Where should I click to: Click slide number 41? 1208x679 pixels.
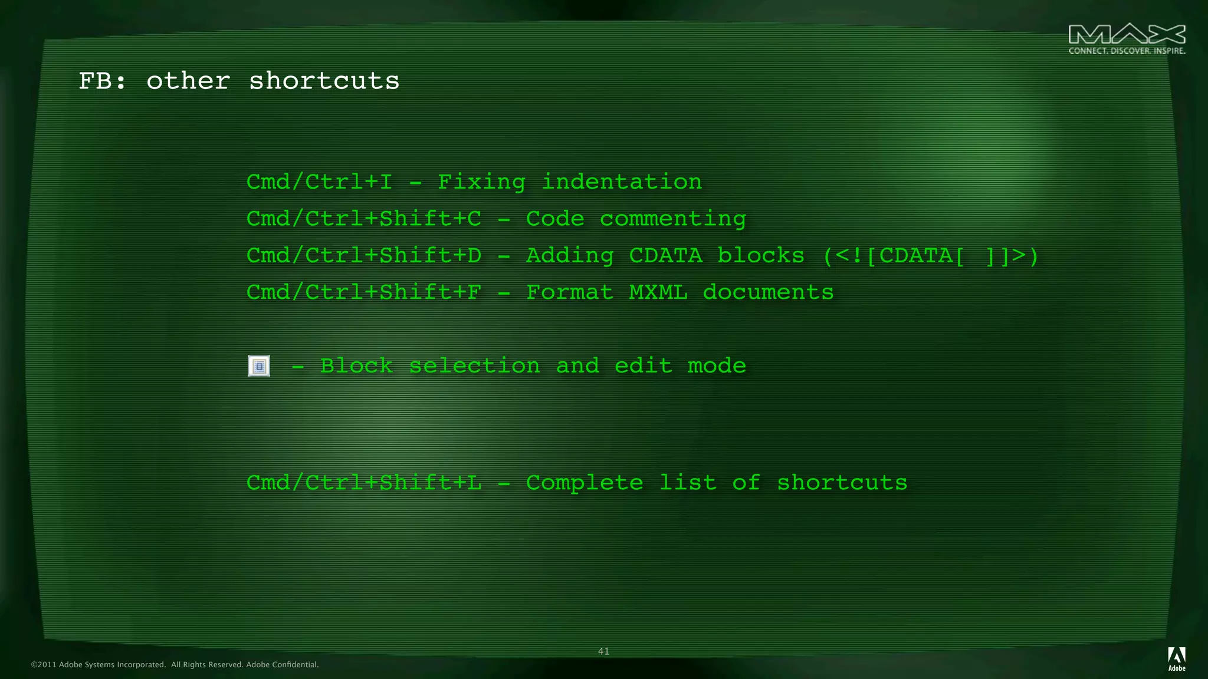click(603, 651)
